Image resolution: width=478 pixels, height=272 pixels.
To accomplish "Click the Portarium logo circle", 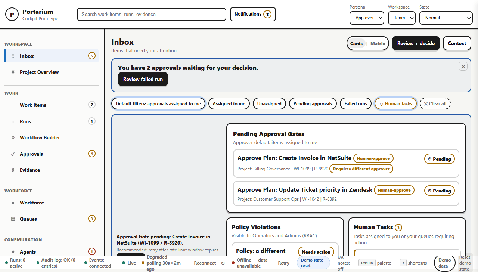I will pyautogui.click(x=12, y=15).
